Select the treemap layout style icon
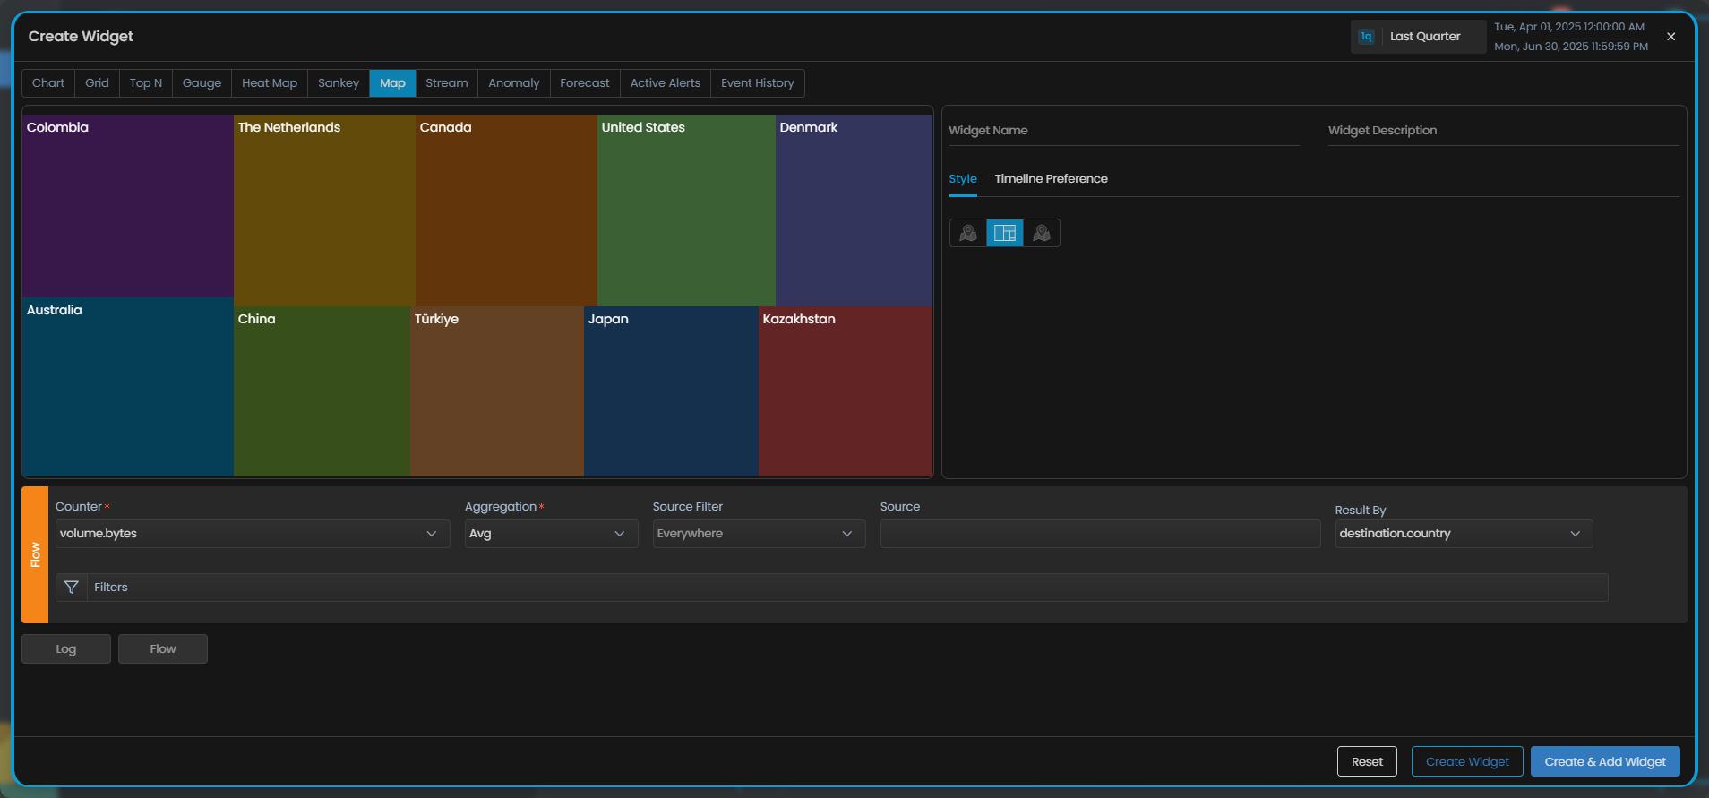Viewport: 1709px width, 798px height. (x=1004, y=233)
